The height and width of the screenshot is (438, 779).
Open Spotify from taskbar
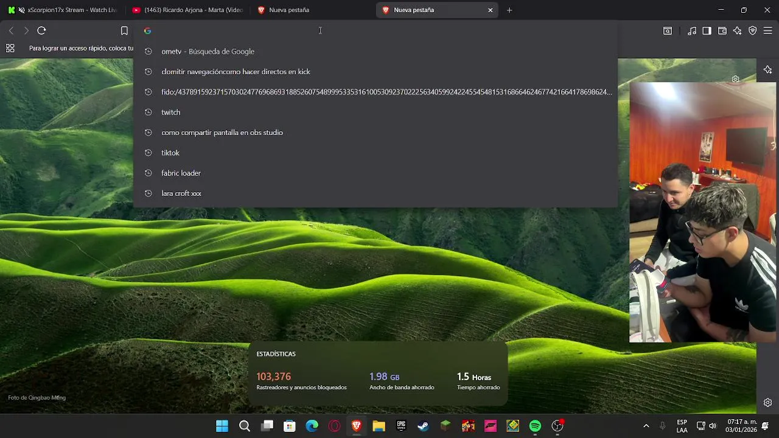[x=535, y=426]
